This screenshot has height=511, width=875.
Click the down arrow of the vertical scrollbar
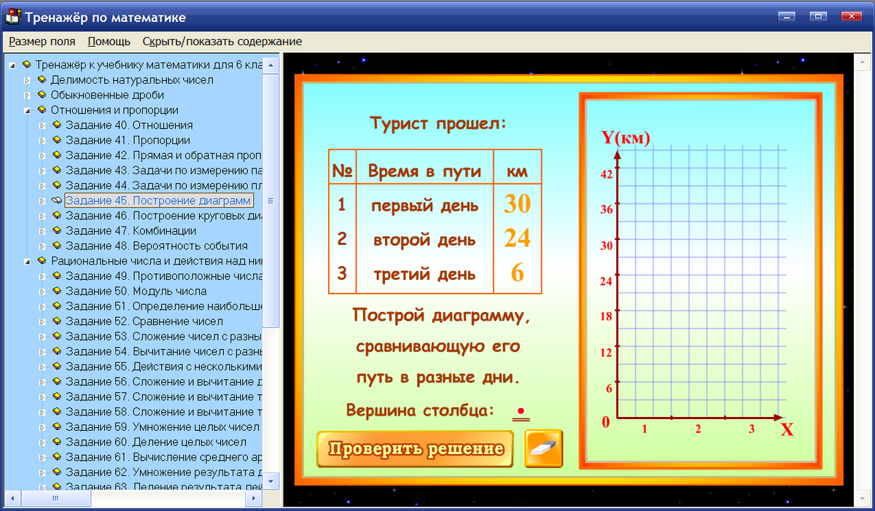click(270, 481)
